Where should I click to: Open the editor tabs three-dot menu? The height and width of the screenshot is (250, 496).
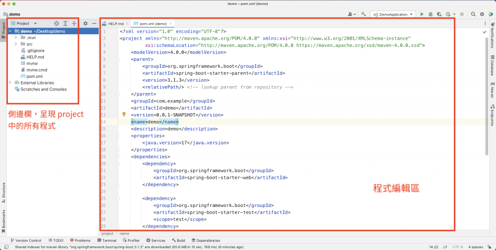(x=485, y=23)
